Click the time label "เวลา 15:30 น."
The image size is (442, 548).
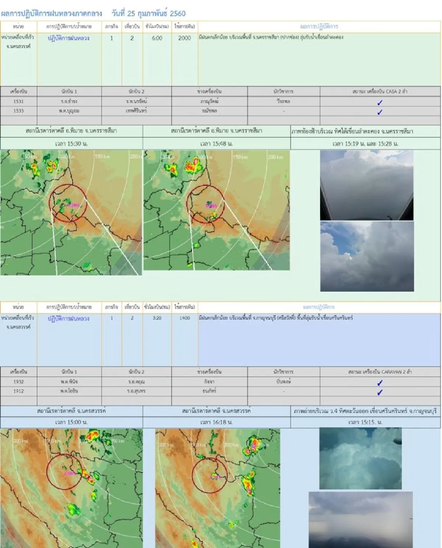[71, 144]
